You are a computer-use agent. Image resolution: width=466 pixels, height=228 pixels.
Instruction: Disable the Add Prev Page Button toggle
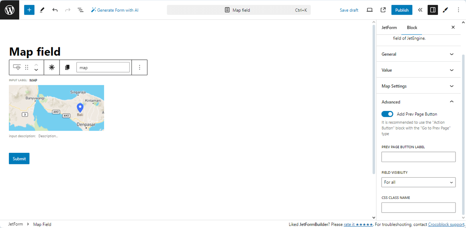(x=387, y=114)
